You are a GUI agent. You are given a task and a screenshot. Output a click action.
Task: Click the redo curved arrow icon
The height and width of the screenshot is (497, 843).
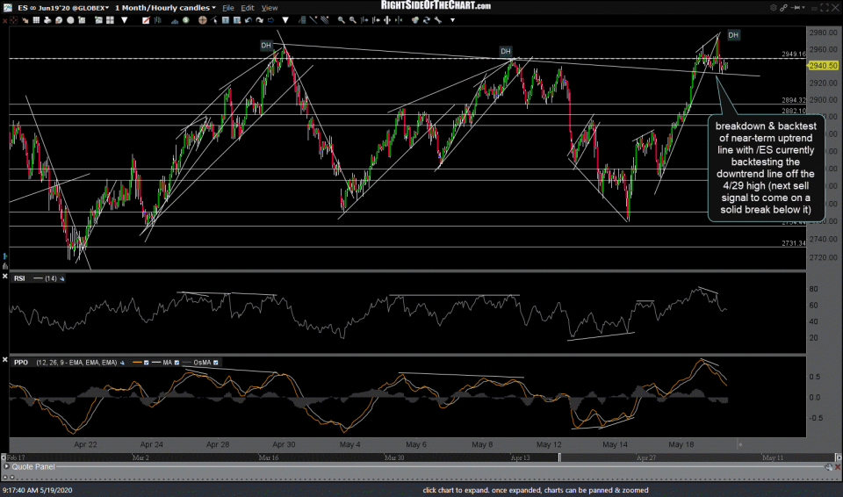click(260, 20)
